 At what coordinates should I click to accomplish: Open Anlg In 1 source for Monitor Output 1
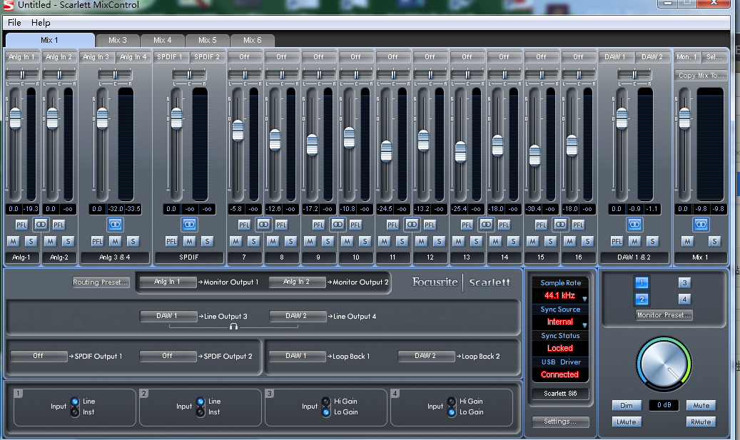167,282
